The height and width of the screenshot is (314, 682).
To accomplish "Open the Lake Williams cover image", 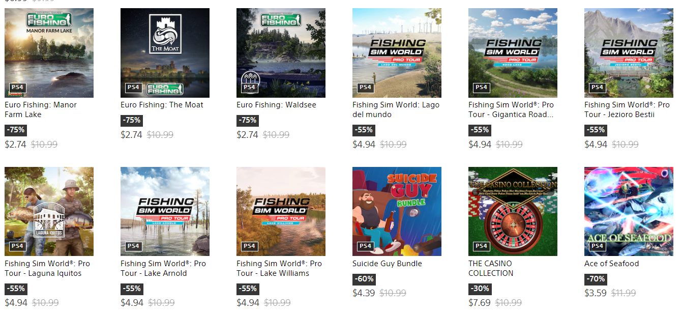I will pyautogui.click(x=281, y=211).
